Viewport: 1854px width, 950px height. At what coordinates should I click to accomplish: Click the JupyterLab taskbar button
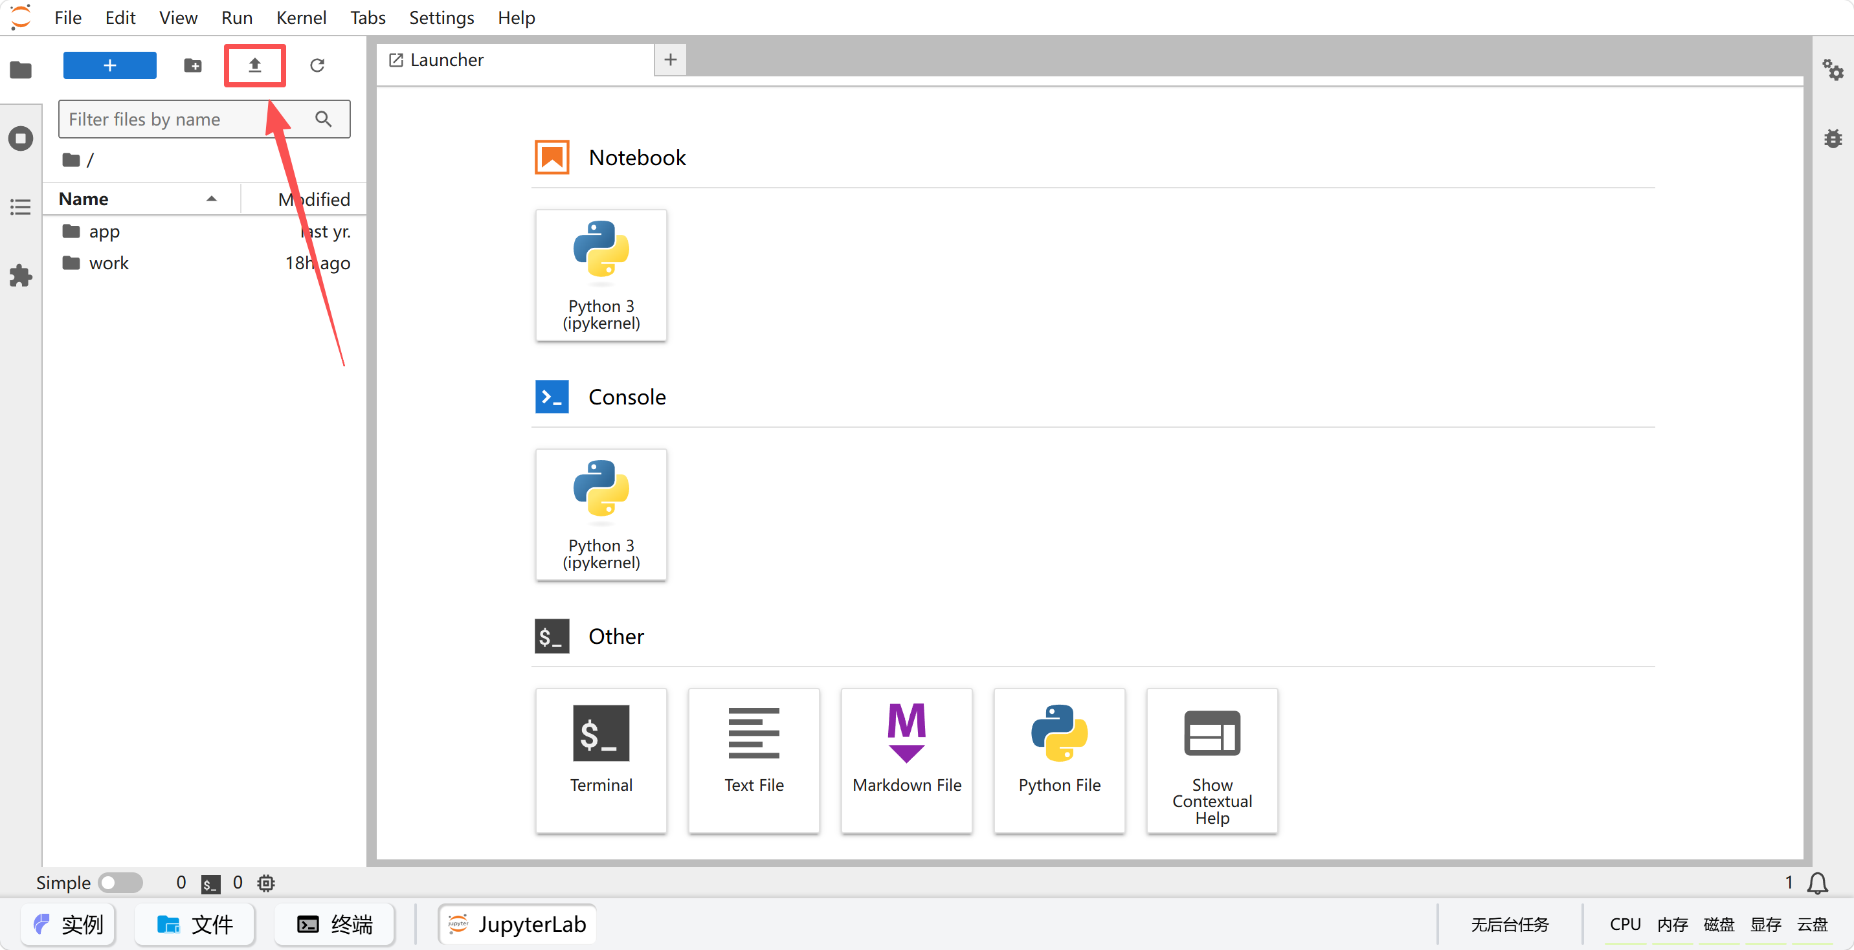click(517, 924)
